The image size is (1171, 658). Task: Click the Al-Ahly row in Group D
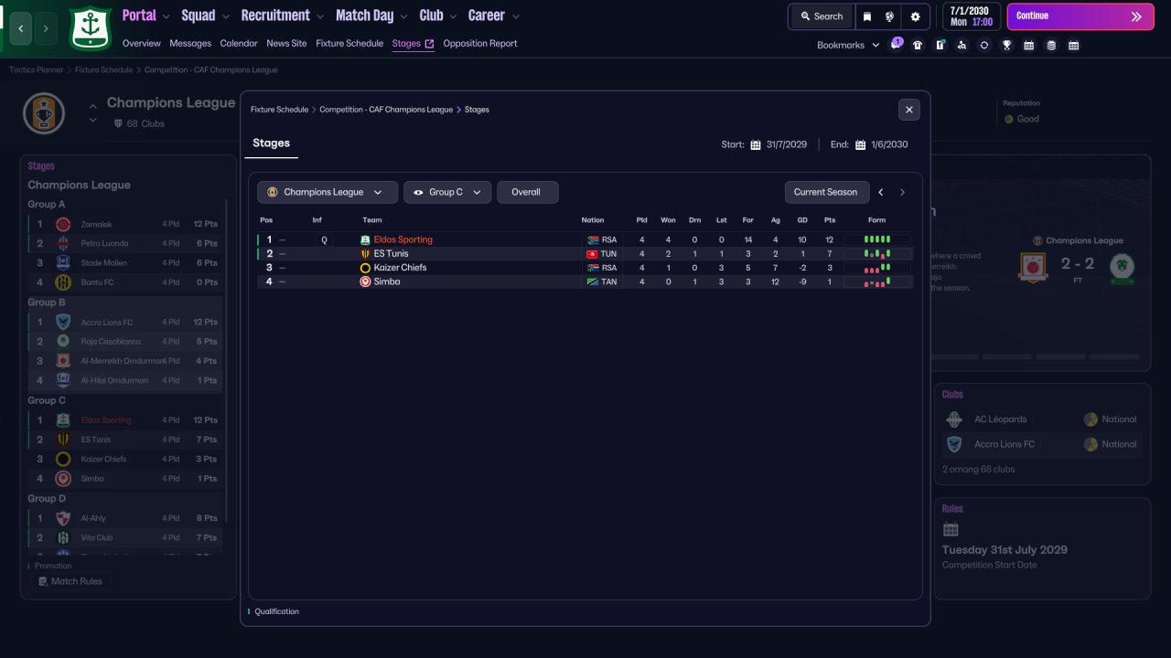click(124, 518)
